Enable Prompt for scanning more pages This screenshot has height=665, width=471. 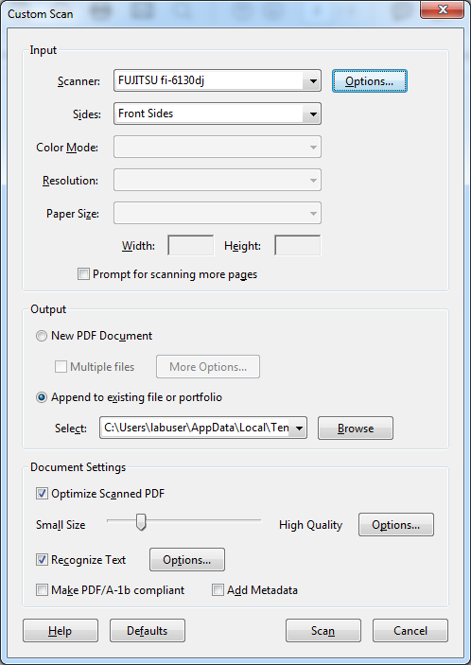pos(83,274)
